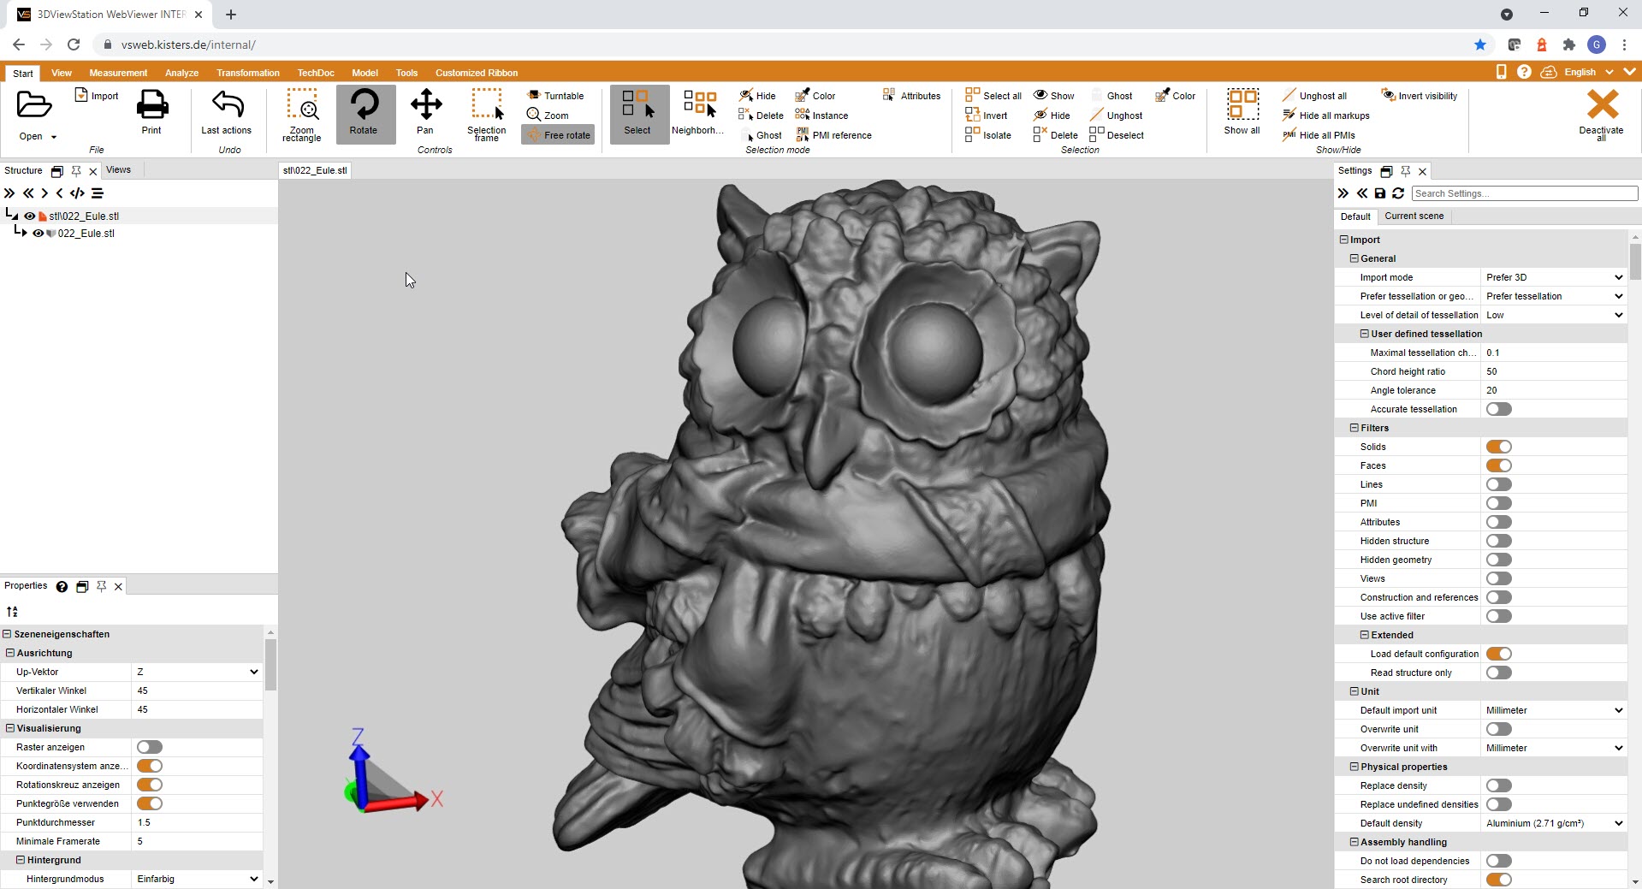The image size is (1642, 889).
Task: Click Invert visibility
Action: click(x=1419, y=96)
